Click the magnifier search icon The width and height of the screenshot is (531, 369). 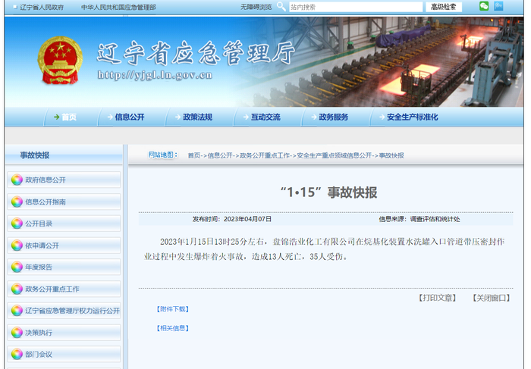[x=281, y=6]
